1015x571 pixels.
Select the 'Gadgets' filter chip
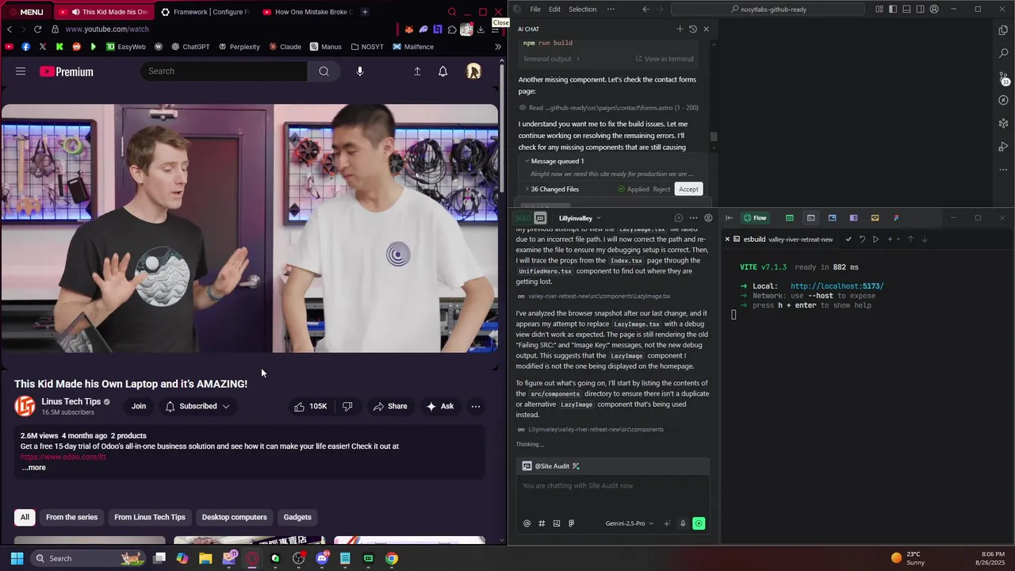tap(297, 517)
